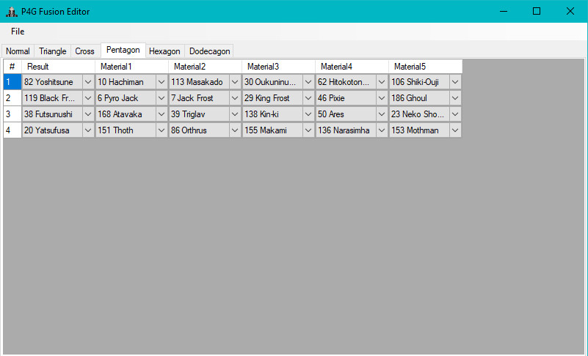Expand the Yoshitsune result dropdown
Screen dimensions: 588x356
[88, 82]
